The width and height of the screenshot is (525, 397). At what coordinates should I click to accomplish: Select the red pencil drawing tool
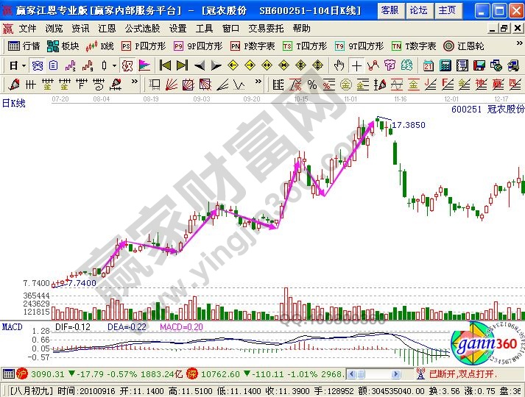(14, 85)
